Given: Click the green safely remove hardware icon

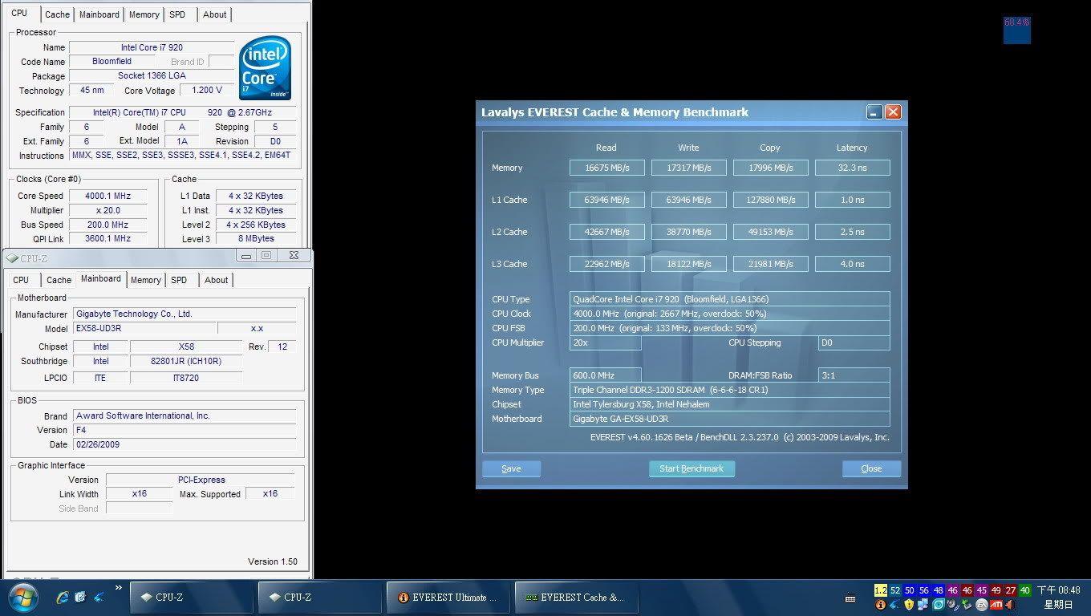Looking at the screenshot, I should (x=967, y=605).
